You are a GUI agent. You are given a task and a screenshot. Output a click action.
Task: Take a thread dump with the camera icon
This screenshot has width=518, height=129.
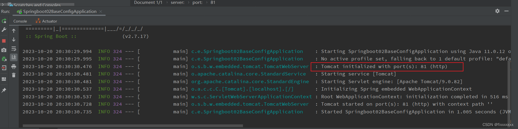(4, 50)
